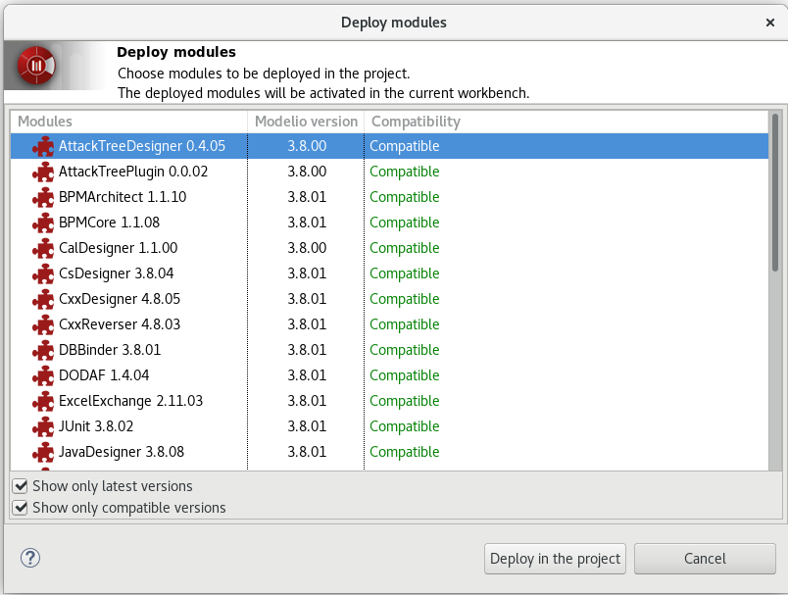
Task: Uncheck Show only latest versions
Action: pyautogui.click(x=20, y=486)
